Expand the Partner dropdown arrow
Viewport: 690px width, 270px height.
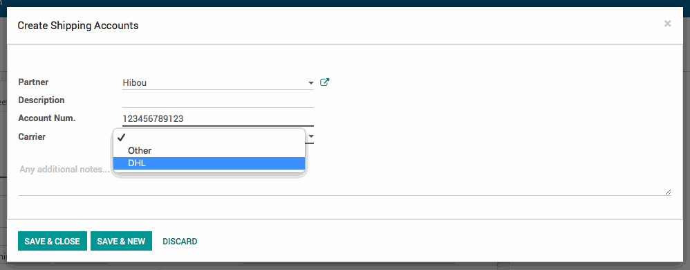tap(310, 83)
